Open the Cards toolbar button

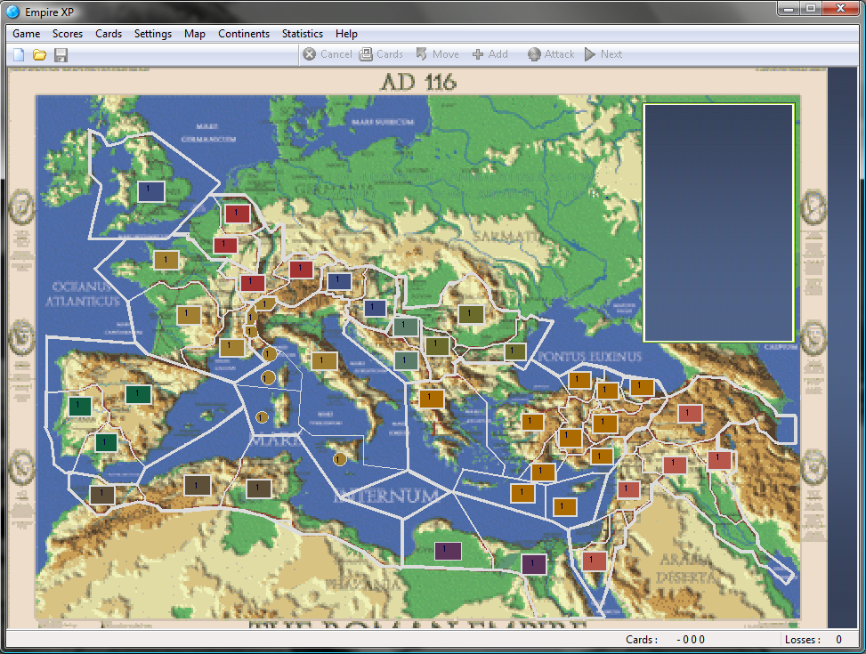(381, 54)
